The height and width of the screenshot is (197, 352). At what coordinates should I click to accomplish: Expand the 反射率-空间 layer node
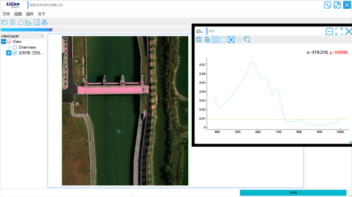(x=9, y=53)
